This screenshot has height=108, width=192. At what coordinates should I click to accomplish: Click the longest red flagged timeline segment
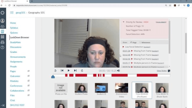[x=147, y=75]
